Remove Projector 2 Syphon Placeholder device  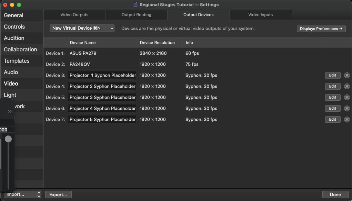pyautogui.click(x=347, y=86)
